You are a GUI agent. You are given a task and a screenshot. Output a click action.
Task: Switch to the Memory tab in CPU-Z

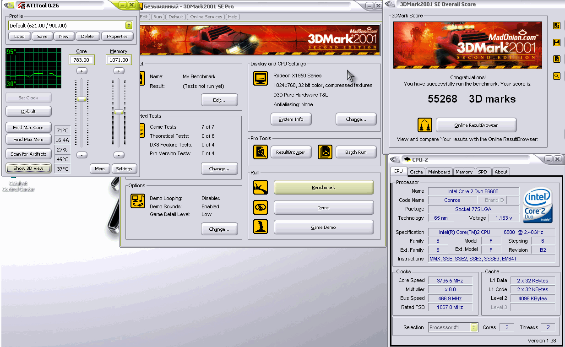tap(464, 172)
